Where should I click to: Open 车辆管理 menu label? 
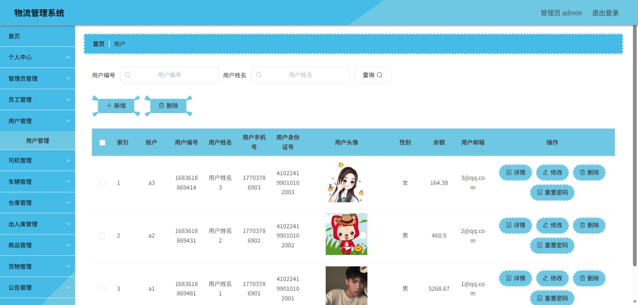coord(20,181)
